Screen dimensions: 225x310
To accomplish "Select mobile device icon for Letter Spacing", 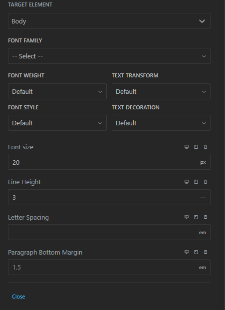I will pyautogui.click(x=206, y=217).
